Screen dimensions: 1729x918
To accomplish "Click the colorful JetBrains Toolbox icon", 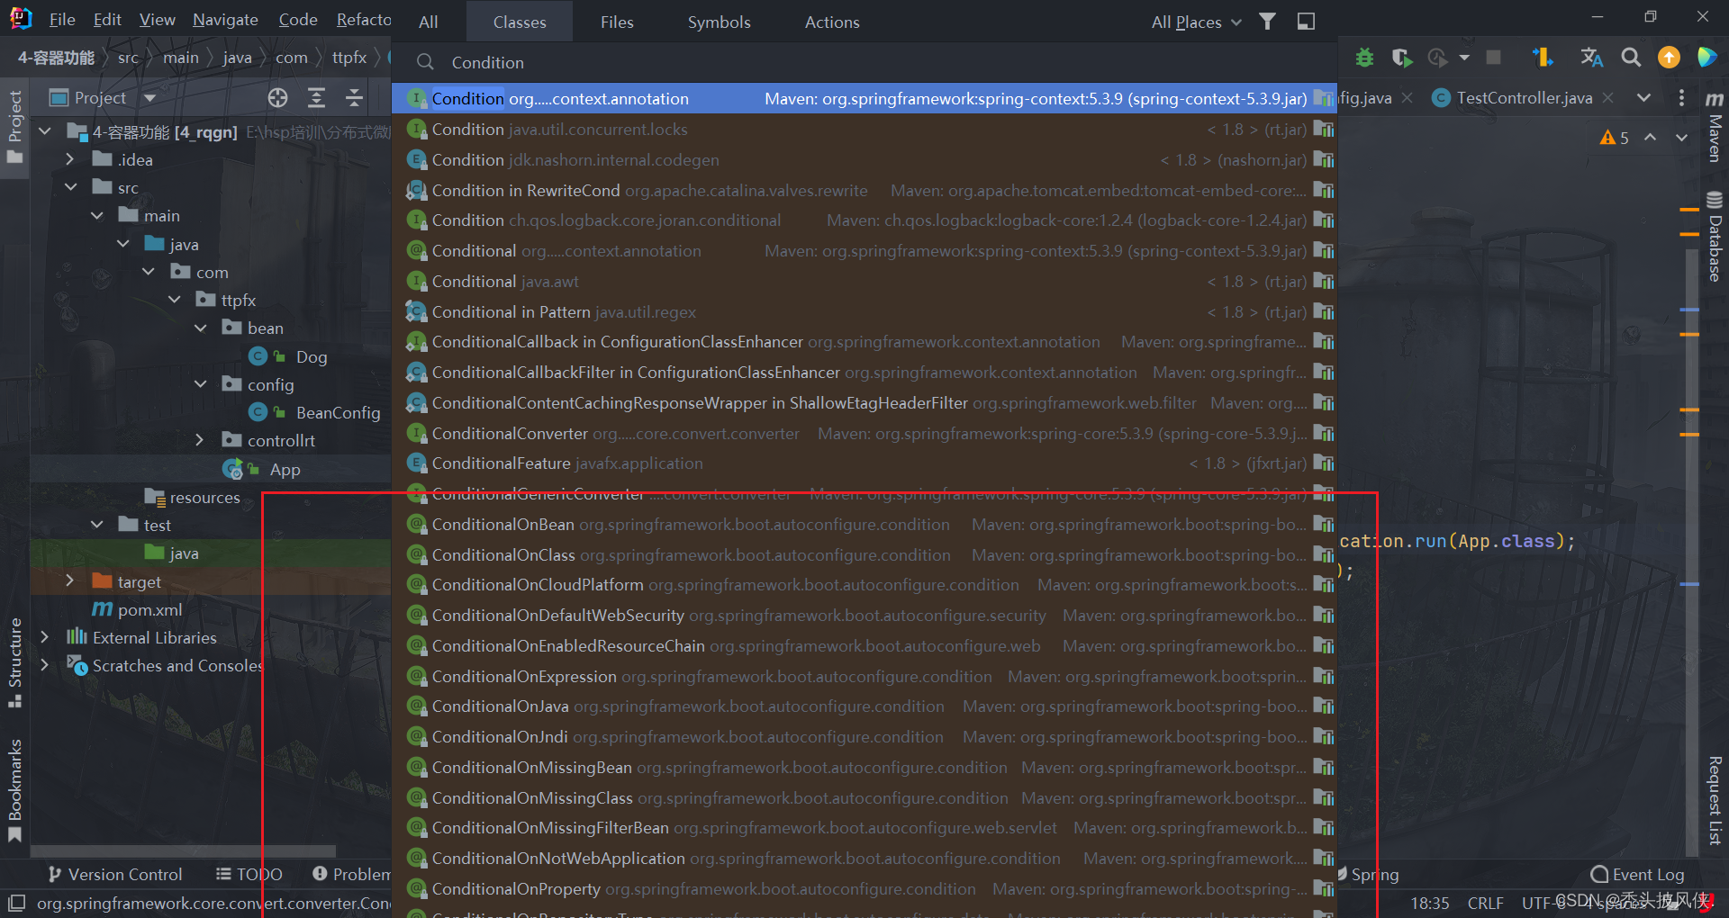I will [x=1706, y=58].
